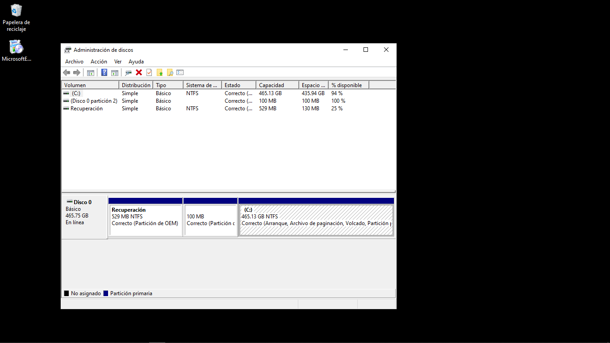Click the document with checkmark icon

[149, 72]
